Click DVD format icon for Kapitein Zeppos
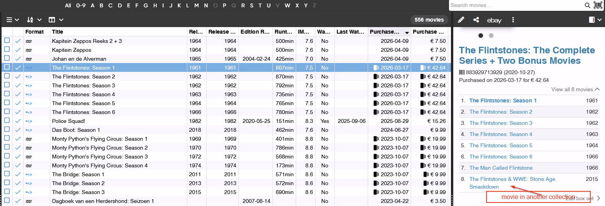This screenshot has width=605, height=206. 29,50
